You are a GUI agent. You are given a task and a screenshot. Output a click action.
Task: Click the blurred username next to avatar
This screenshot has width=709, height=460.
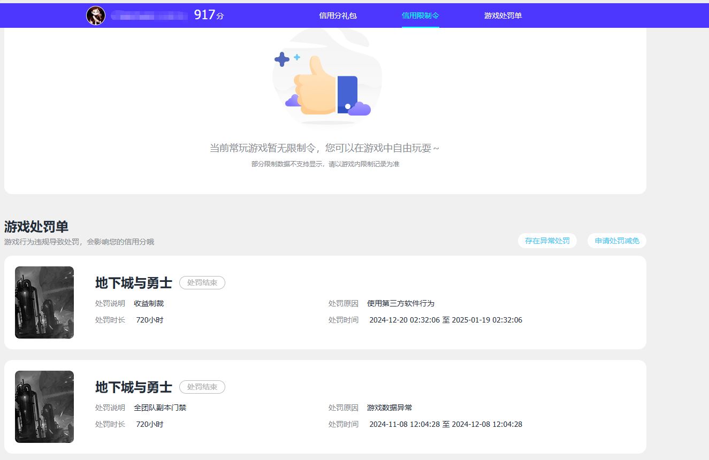[x=149, y=16]
